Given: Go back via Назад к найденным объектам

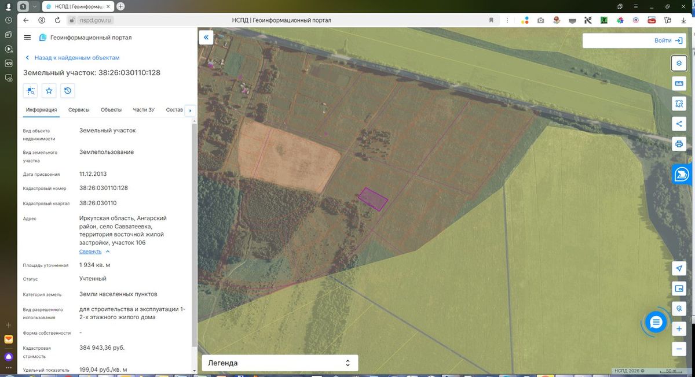Looking at the screenshot, I should point(72,58).
